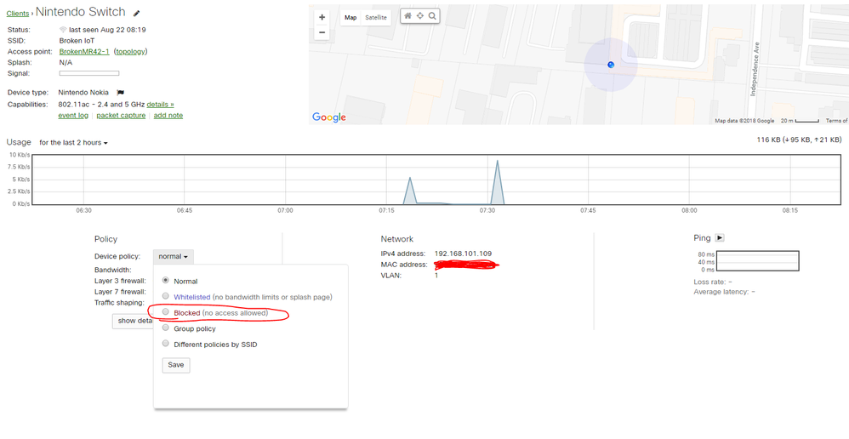Click the signal strength bar
The image size is (849, 439).
click(x=89, y=73)
